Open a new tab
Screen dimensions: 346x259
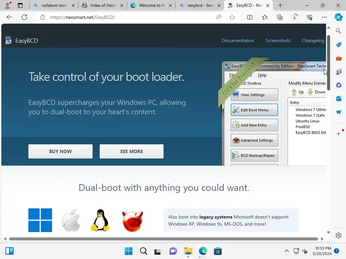coord(280,5)
